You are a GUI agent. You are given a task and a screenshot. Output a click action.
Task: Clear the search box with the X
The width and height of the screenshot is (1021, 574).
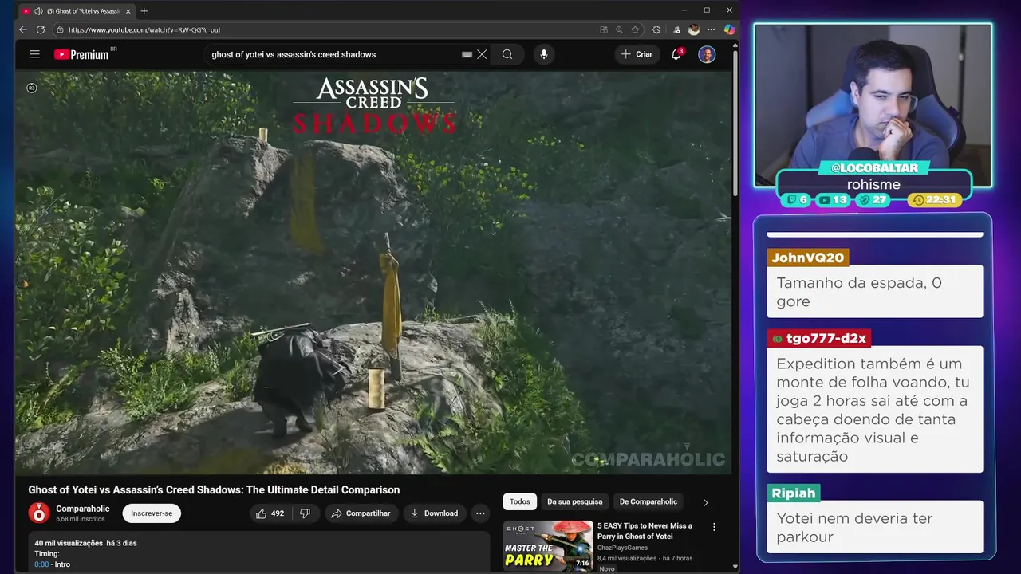tap(482, 54)
